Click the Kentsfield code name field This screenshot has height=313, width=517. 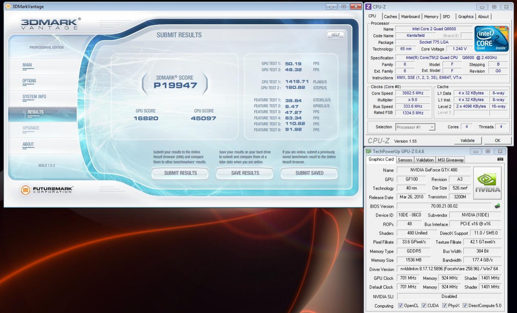pyautogui.click(x=415, y=35)
